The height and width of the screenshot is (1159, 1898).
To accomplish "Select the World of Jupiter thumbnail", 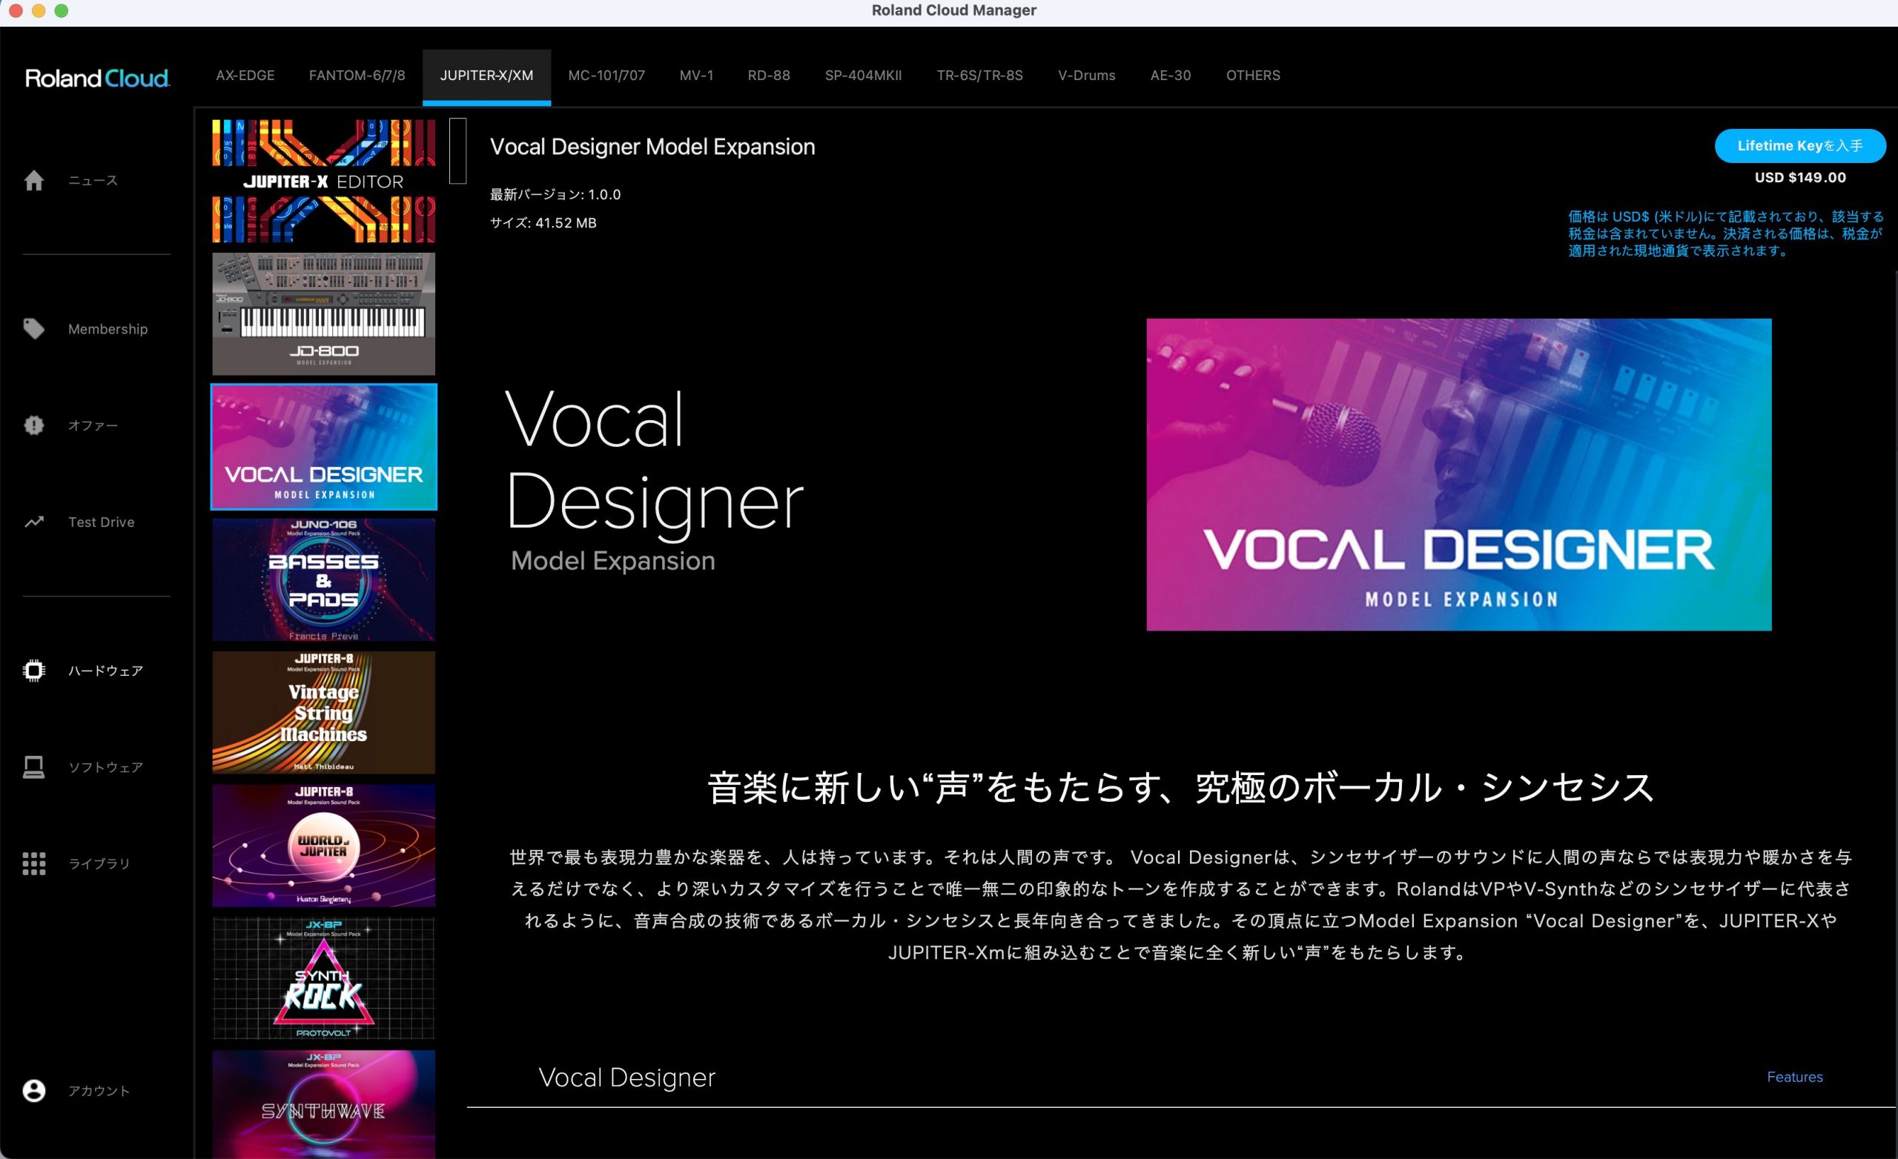I will coord(323,846).
